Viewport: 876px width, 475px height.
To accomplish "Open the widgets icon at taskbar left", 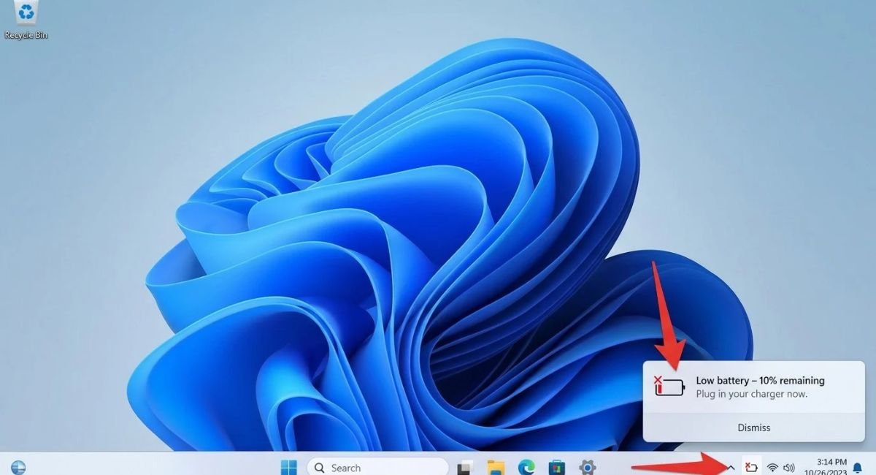I will tap(18, 467).
